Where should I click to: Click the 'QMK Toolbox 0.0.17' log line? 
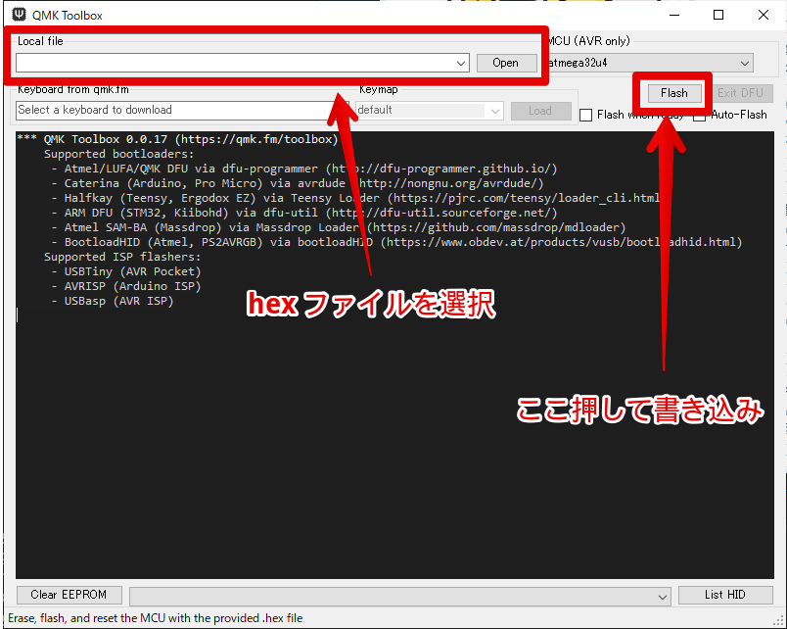pyautogui.click(x=177, y=139)
